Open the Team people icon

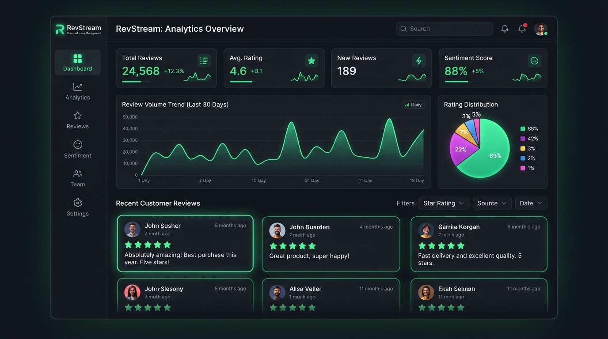[x=77, y=174]
